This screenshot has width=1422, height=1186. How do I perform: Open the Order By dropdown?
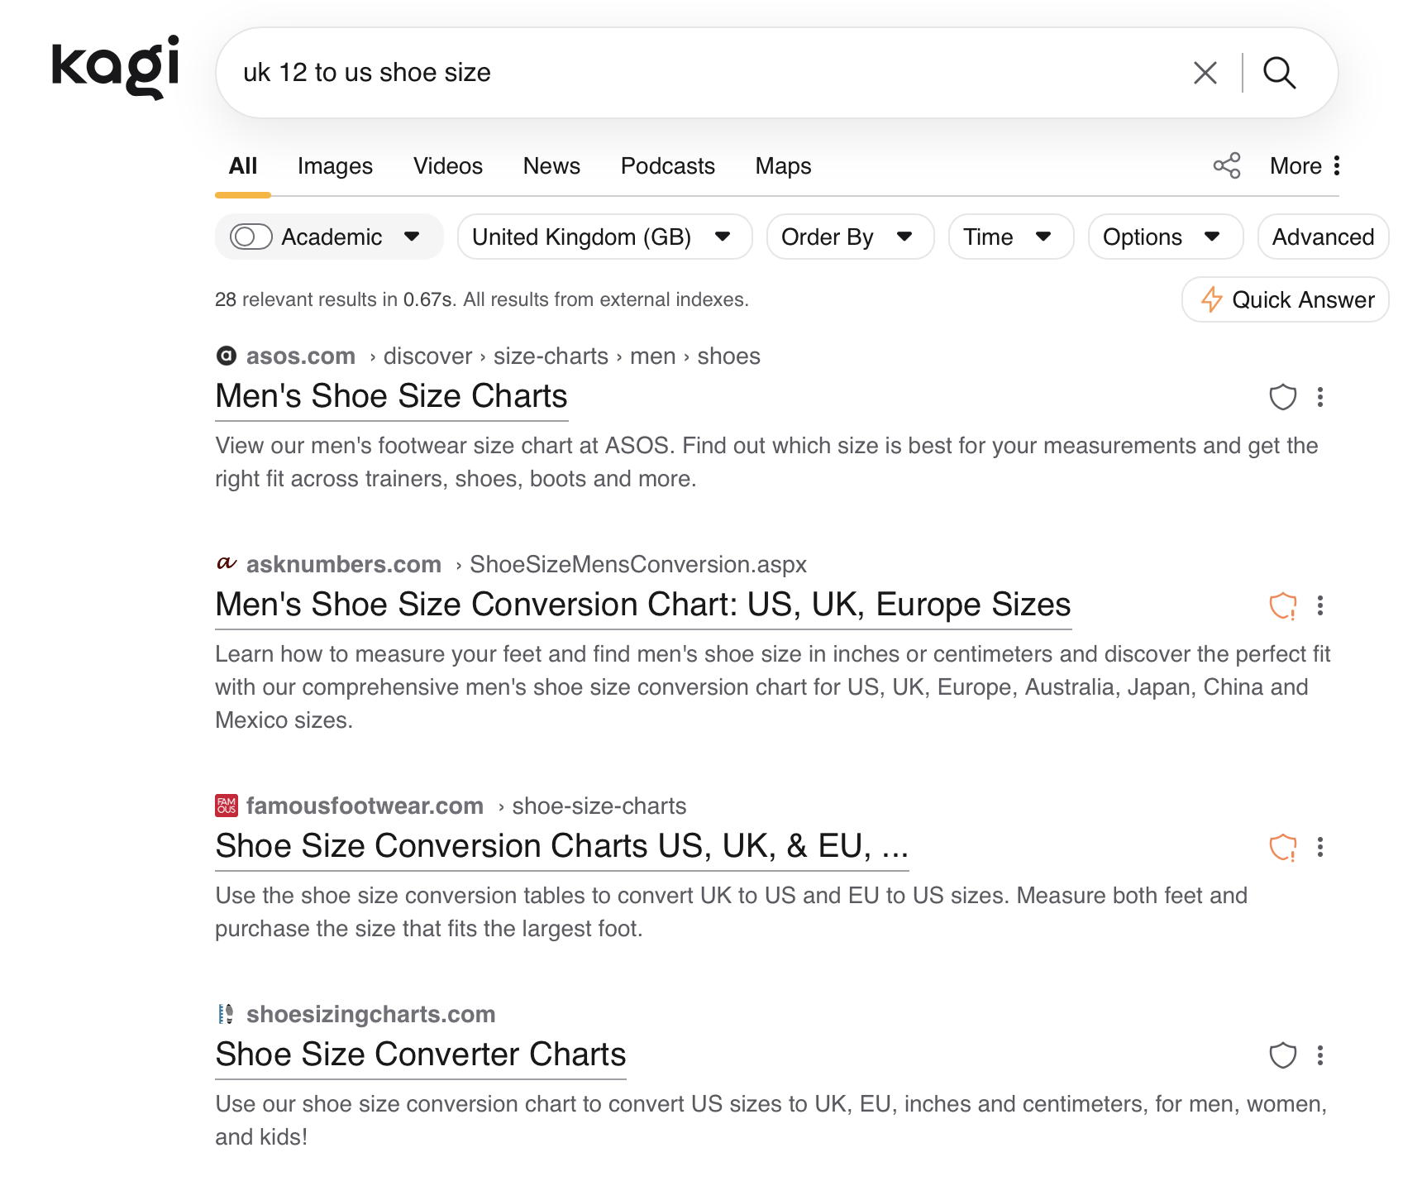click(x=849, y=237)
